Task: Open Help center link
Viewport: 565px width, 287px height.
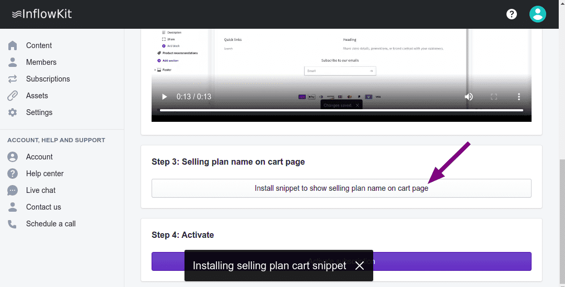Action: (x=45, y=174)
